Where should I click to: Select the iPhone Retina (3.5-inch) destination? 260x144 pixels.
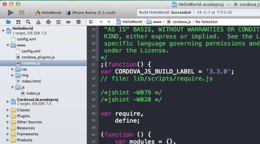pos(91,13)
